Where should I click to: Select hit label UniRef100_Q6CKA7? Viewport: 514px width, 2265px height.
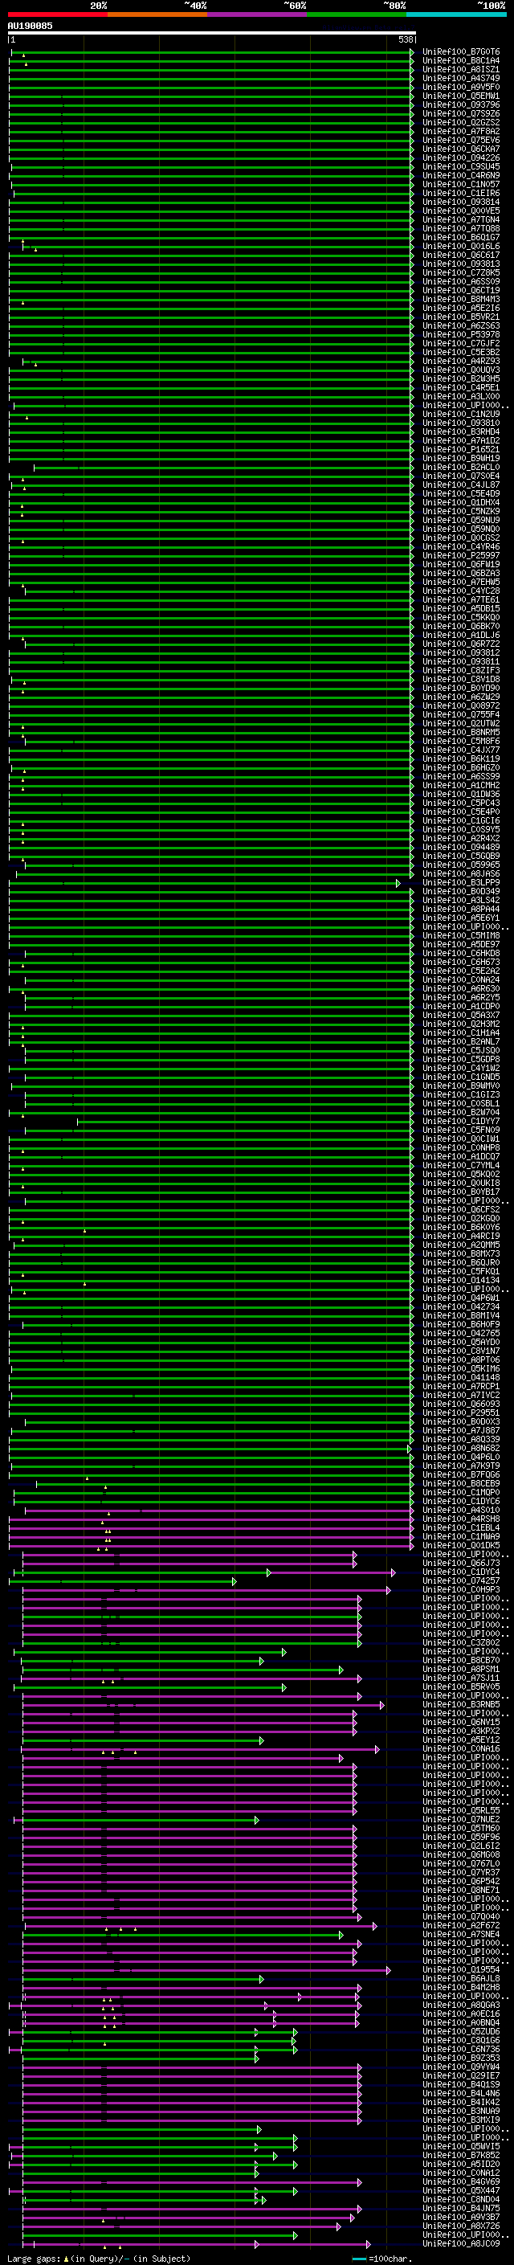click(461, 149)
